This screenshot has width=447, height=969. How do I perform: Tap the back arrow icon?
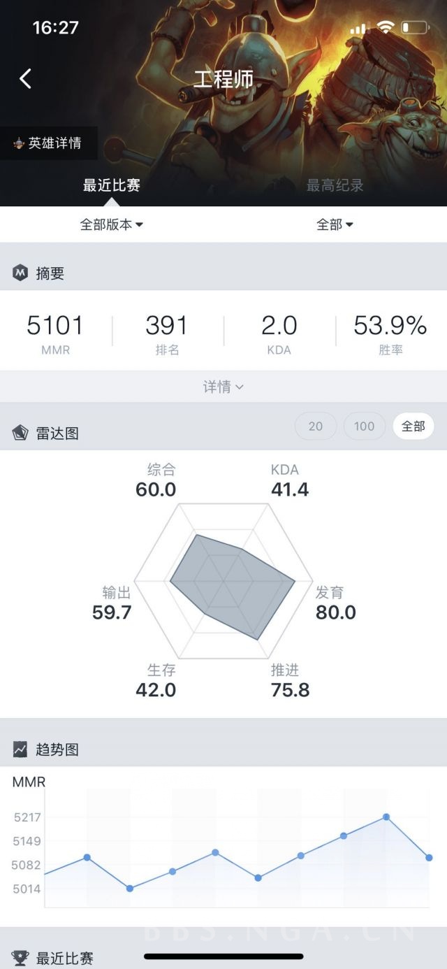pyautogui.click(x=25, y=78)
